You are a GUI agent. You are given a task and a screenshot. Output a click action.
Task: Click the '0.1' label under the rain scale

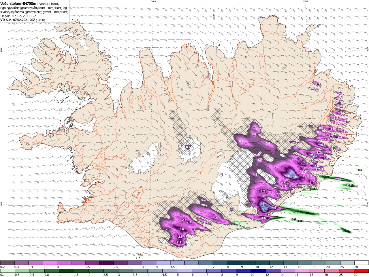coord(2,275)
